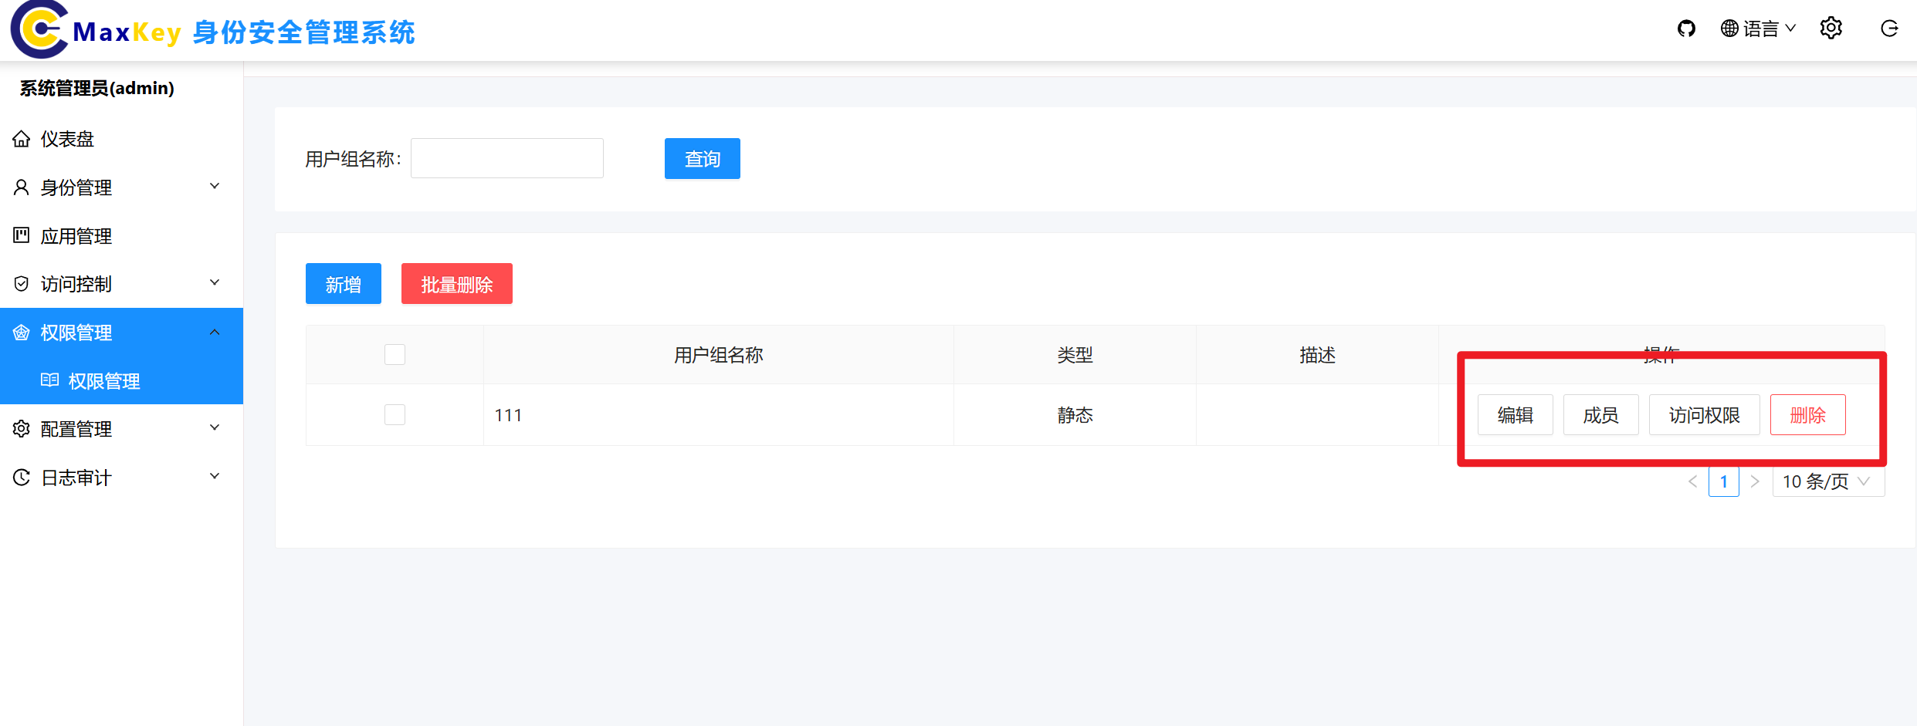Image resolution: width=1917 pixels, height=726 pixels.
Task: Open the 应用管理 panel icon
Action: tap(21, 235)
